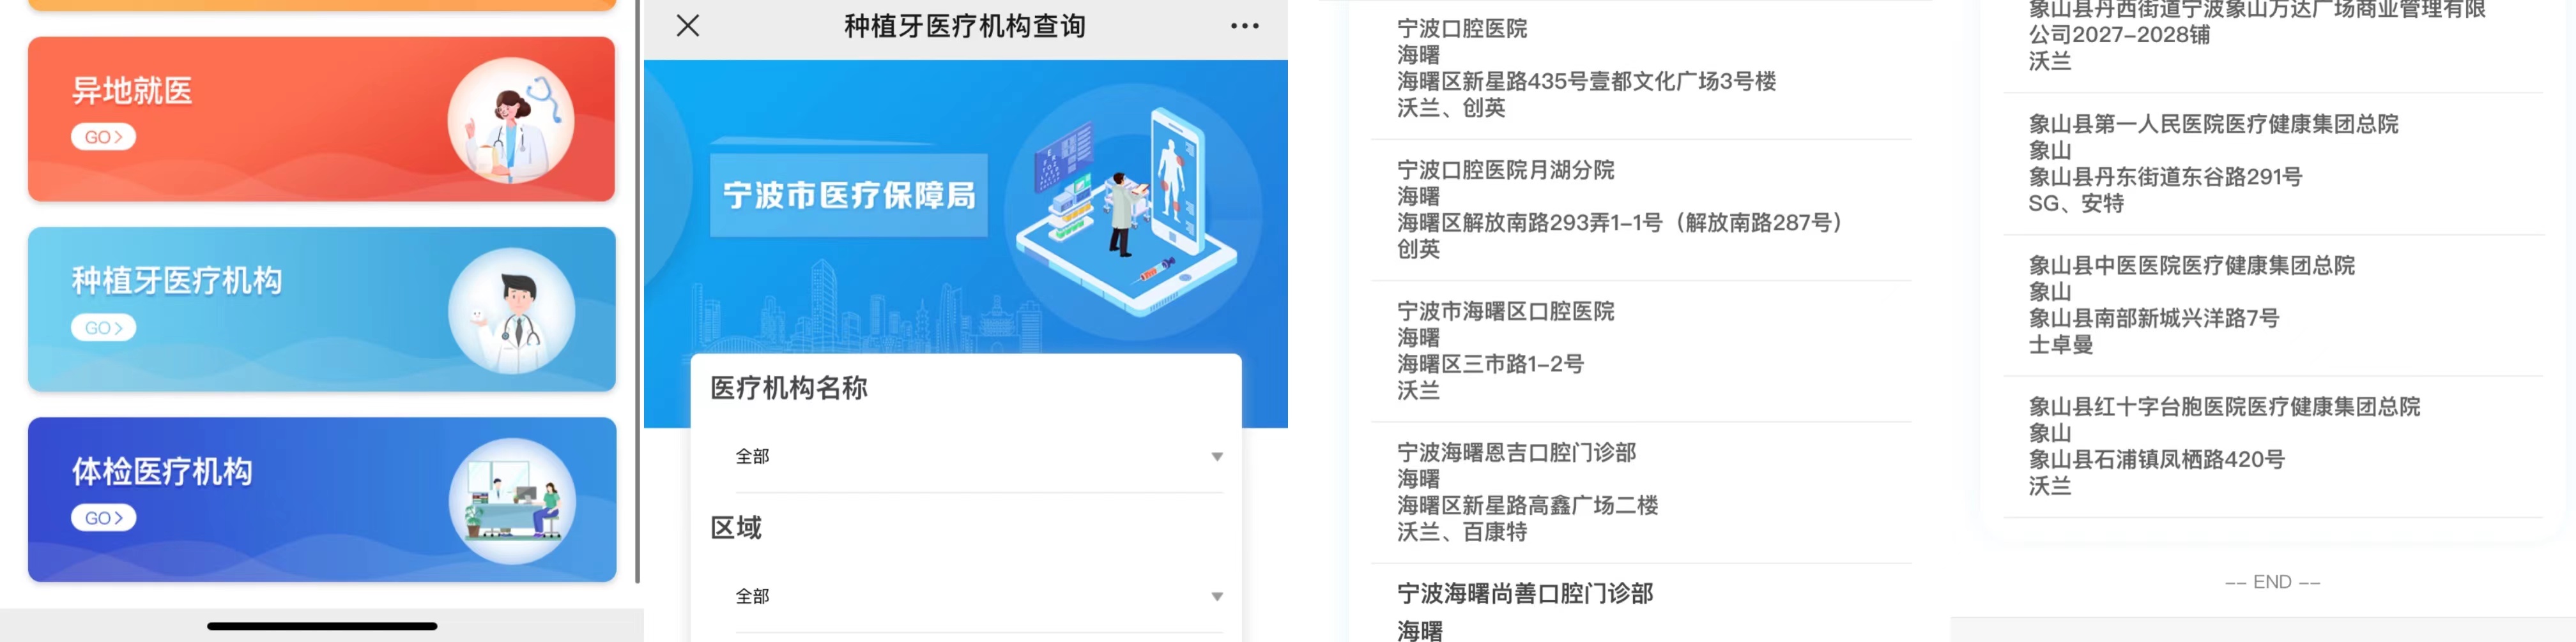Select 宁波口腔医院 list entry

[1640, 68]
